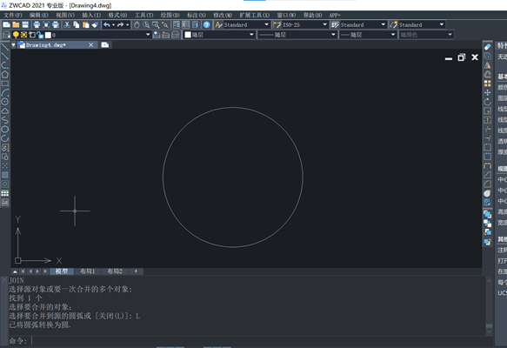
Task: Click the 布局2 layout tab
Action: (x=115, y=271)
